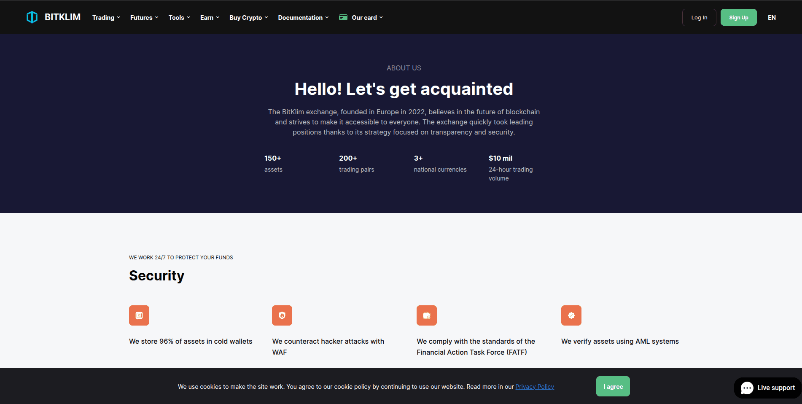
Task: Click the WAF shield security icon
Action: [282, 315]
